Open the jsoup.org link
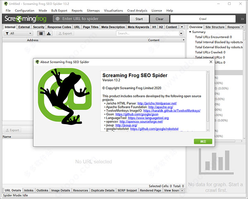 (126, 125)
